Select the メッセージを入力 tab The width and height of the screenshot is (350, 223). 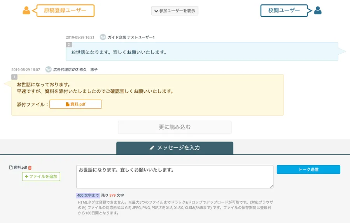point(175,148)
